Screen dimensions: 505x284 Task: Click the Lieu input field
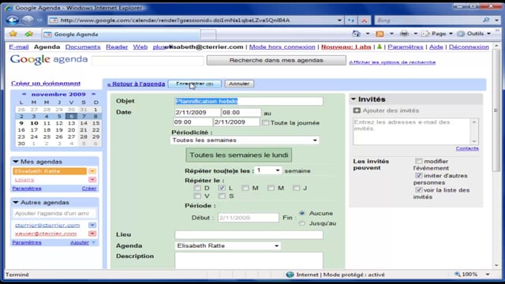pos(249,235)
